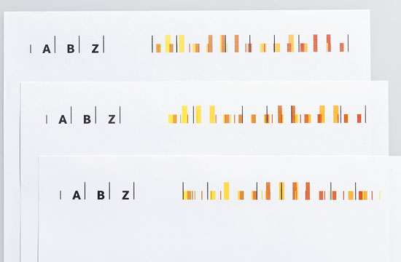This screenshot has width=401, height=262.
Task: Select the tall line after Z on front sheet
Action: [133, 191]
